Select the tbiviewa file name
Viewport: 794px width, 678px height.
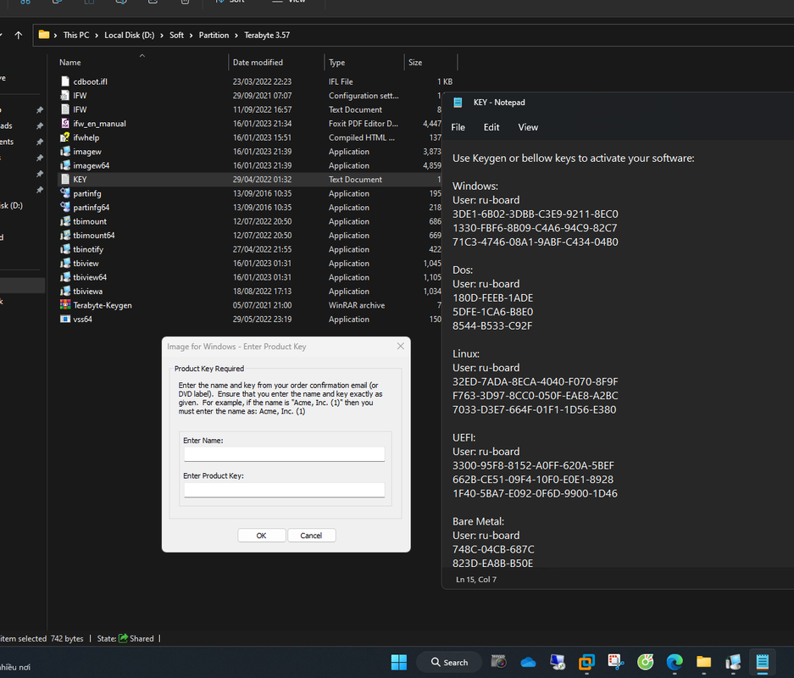click(87, 292)
